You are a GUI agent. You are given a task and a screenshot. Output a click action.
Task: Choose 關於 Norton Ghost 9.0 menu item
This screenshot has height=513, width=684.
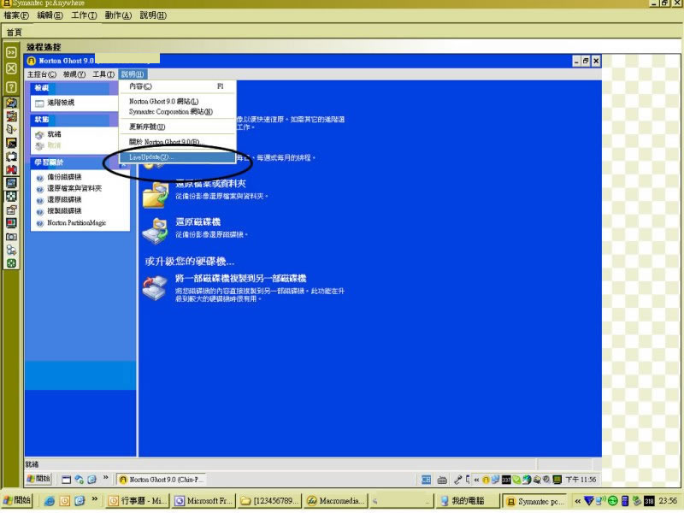click(177, 142)
